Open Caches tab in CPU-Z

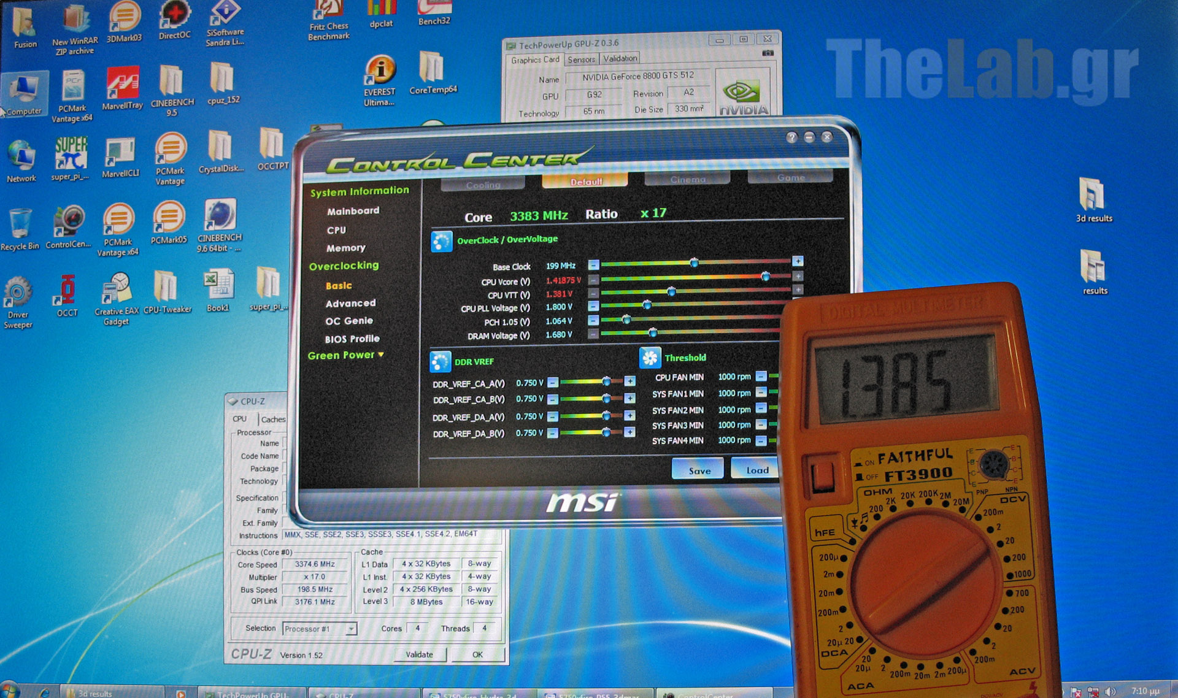(273, 420)
